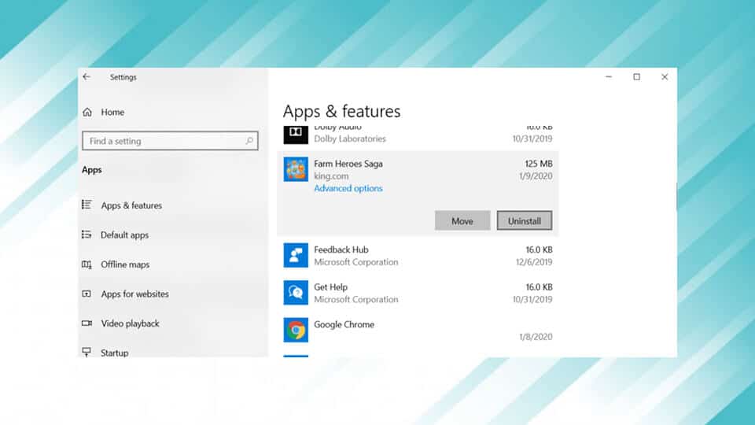Viewport: 755px width, 425px height.
Task: Click the Uninstall button
Action: 525,220
